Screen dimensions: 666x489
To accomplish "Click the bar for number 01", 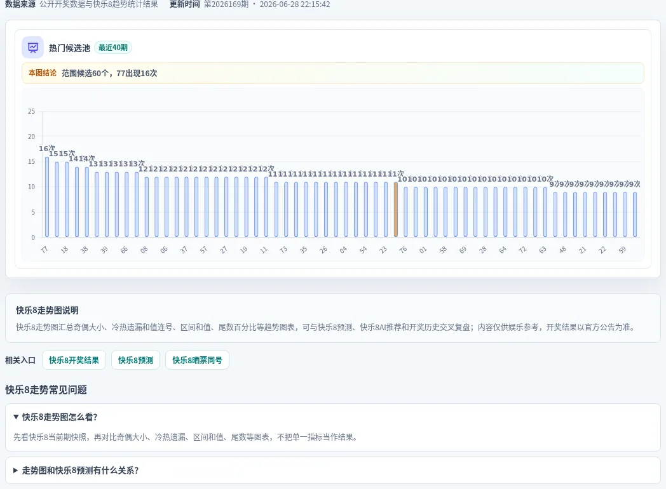I will (426, 212).
